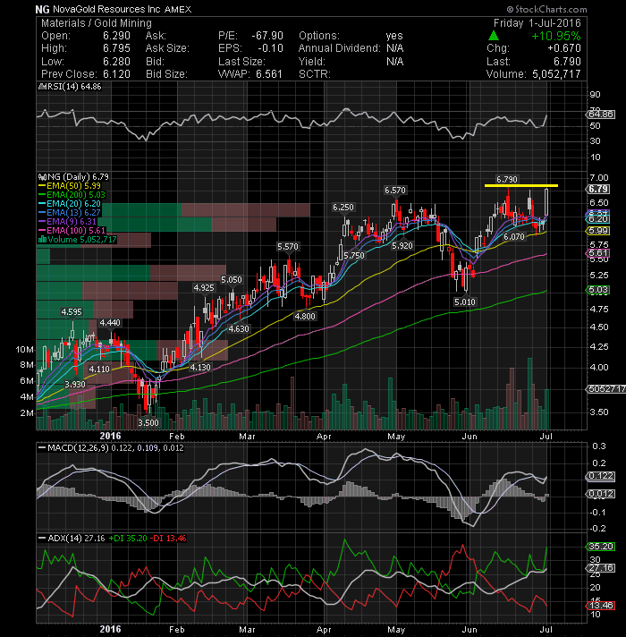Click the Annual Dividend label
This screenshot has height=637, width=626.
tap(340, 48)
